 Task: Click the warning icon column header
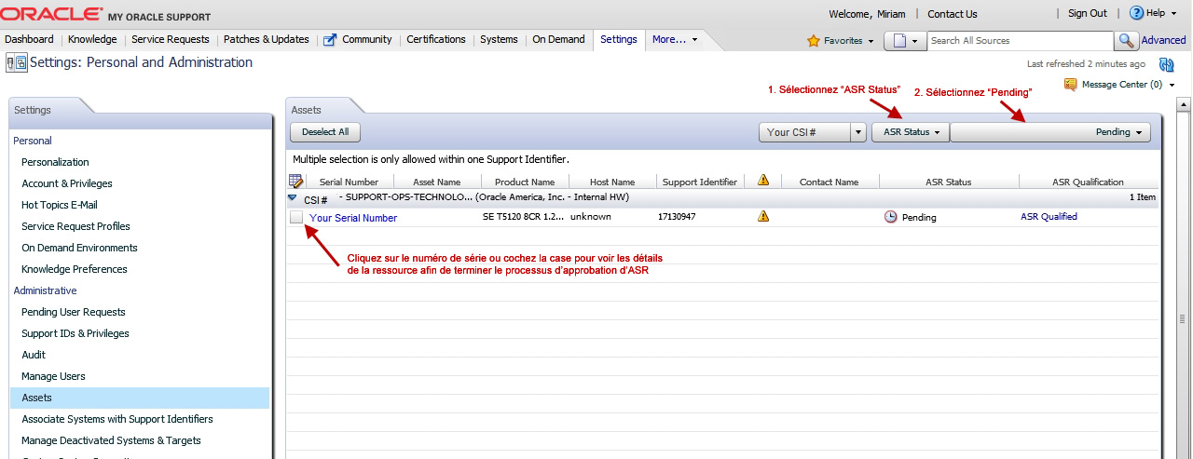click(763, 181)
